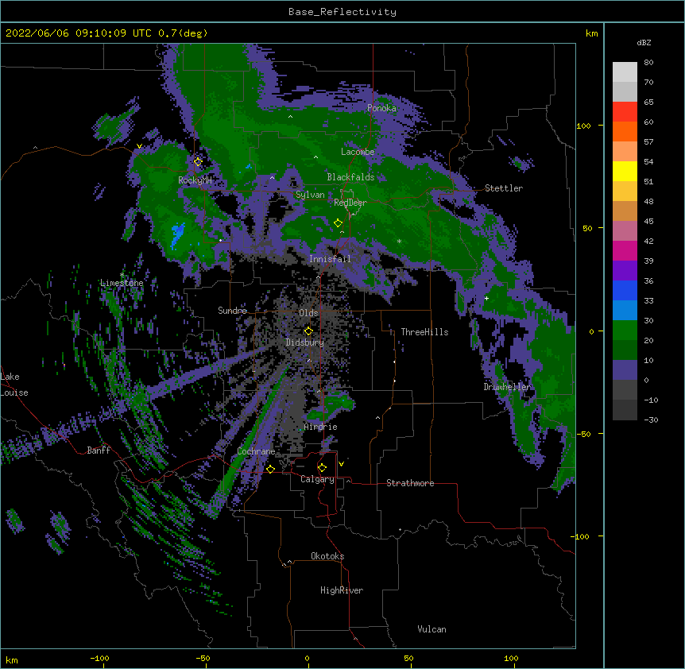
Task: Click the Innisfail city label
Action: click(330, 259)
